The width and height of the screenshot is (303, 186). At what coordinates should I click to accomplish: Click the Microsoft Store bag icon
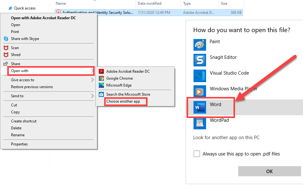coord(101,94)
